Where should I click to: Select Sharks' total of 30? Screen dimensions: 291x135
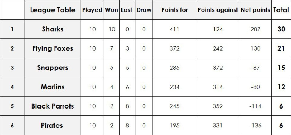coord(281,29)
